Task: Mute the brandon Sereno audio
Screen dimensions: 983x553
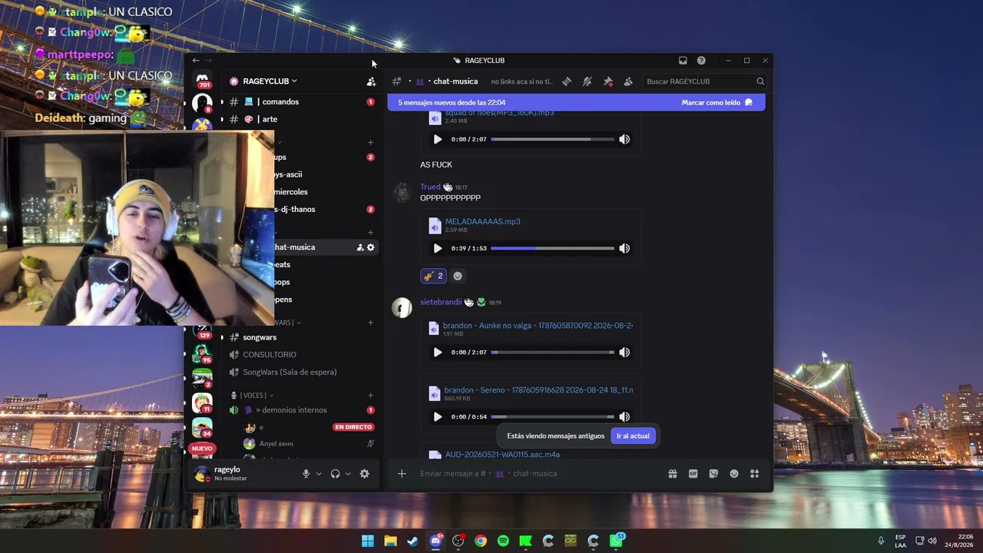Action: [x=624, y=417]
